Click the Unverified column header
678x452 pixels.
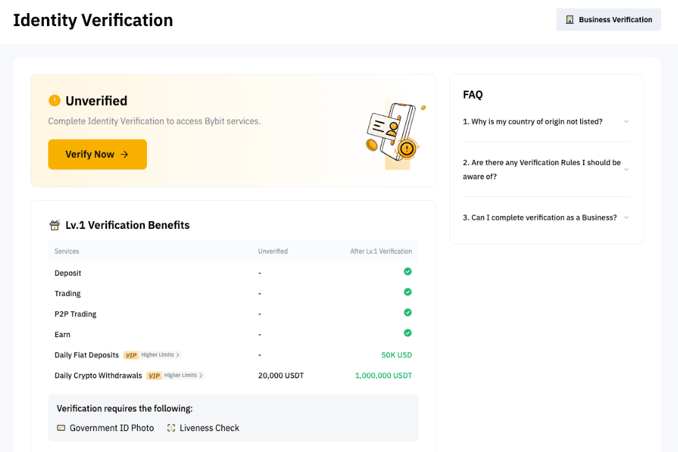click(x=273, y=251)
